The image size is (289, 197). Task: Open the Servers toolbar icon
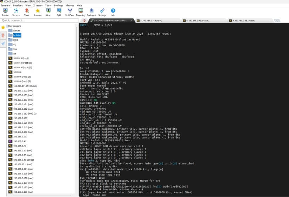tap(16, 12)
